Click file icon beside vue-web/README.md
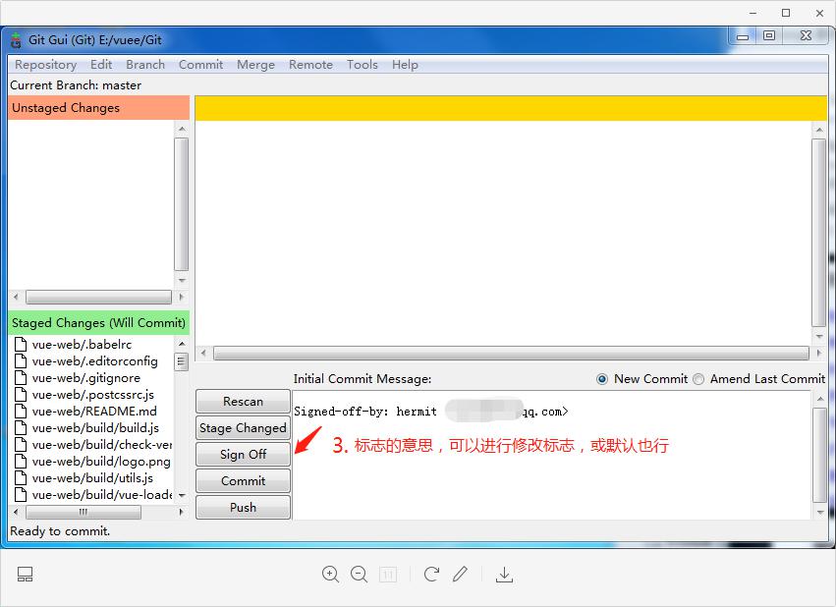 tap(21, 411)
